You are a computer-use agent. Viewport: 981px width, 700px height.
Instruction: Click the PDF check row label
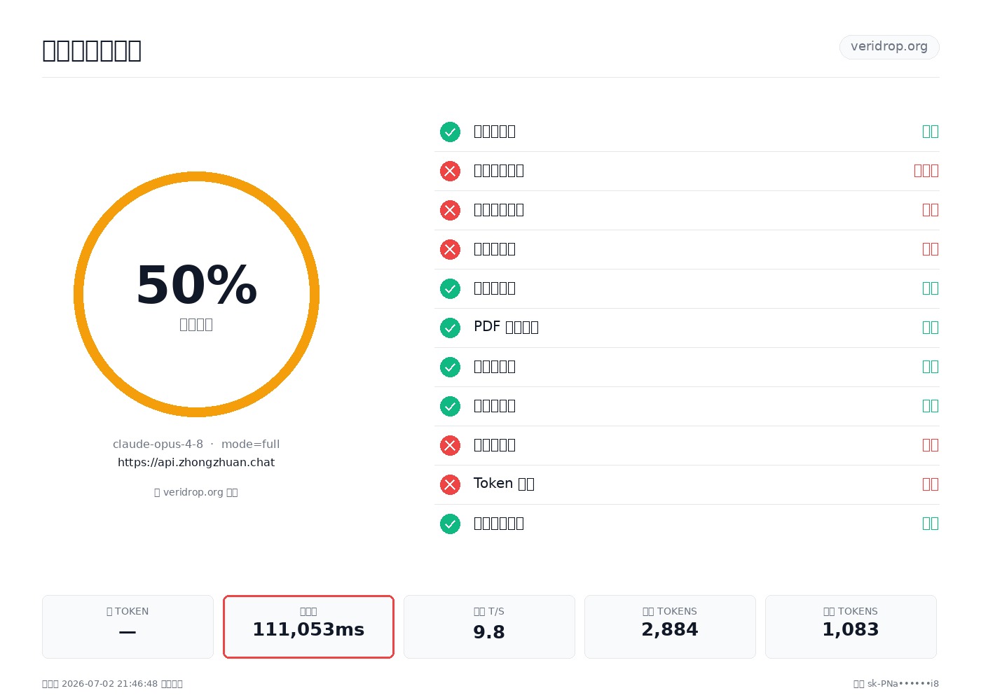pos(506,327)
